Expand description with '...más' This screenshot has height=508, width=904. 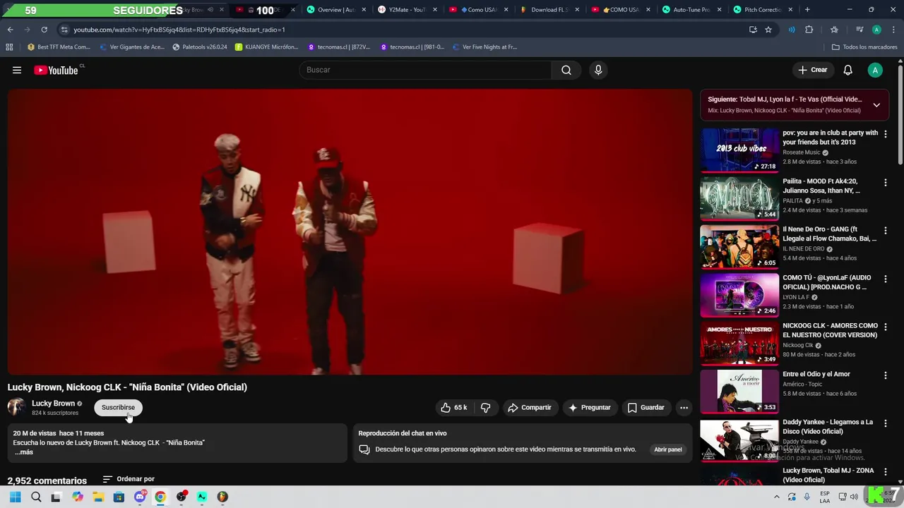click(x=23, y=452)
